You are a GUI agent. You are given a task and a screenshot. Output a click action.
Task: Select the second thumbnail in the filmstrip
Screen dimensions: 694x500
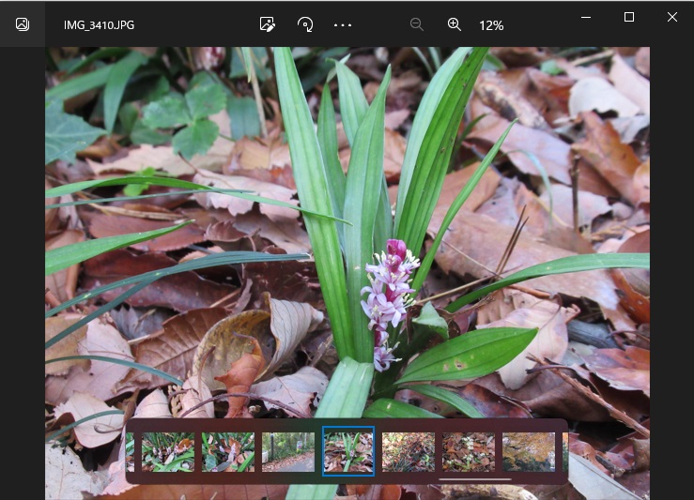[228, 451]
